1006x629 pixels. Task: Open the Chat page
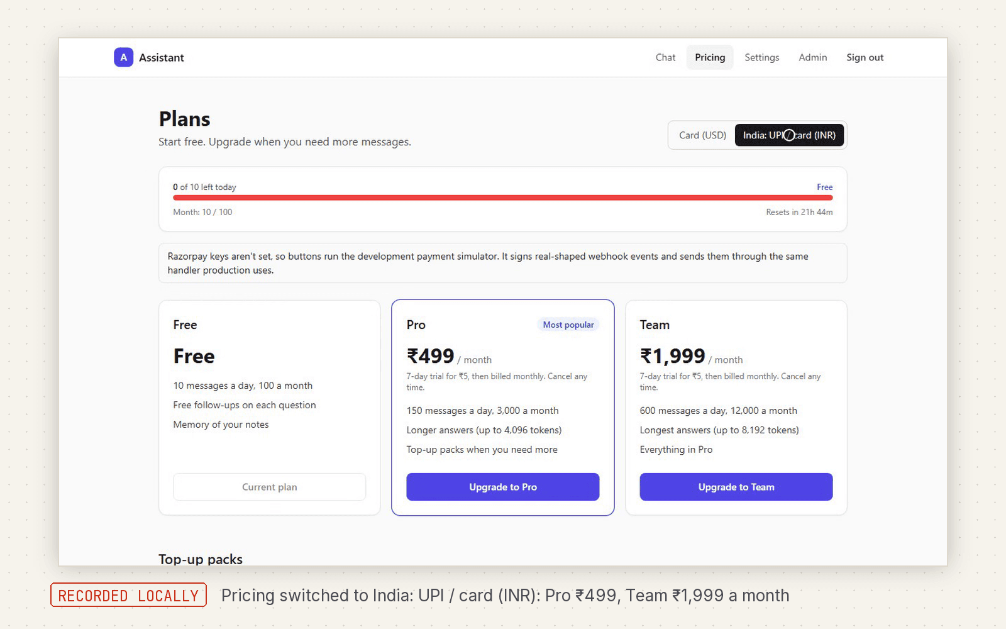click(x=665, y=57)
